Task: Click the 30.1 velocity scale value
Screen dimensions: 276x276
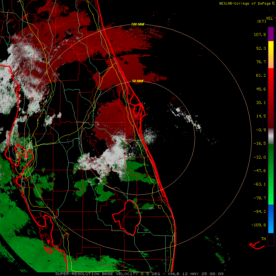Action: click(261, 103)
